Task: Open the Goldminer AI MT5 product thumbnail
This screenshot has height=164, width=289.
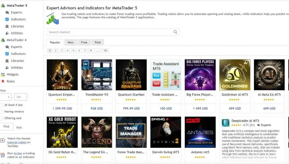Action: pyautogui.click(x=235, y=75)
